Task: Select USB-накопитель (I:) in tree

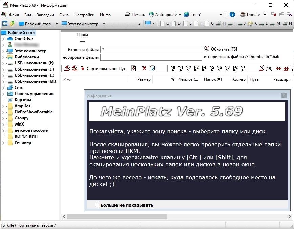Action: [34, 63]
